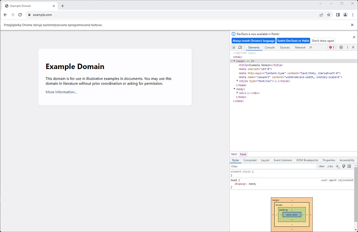
Task: Open DevTools settings gear
Action: [341, 47]
